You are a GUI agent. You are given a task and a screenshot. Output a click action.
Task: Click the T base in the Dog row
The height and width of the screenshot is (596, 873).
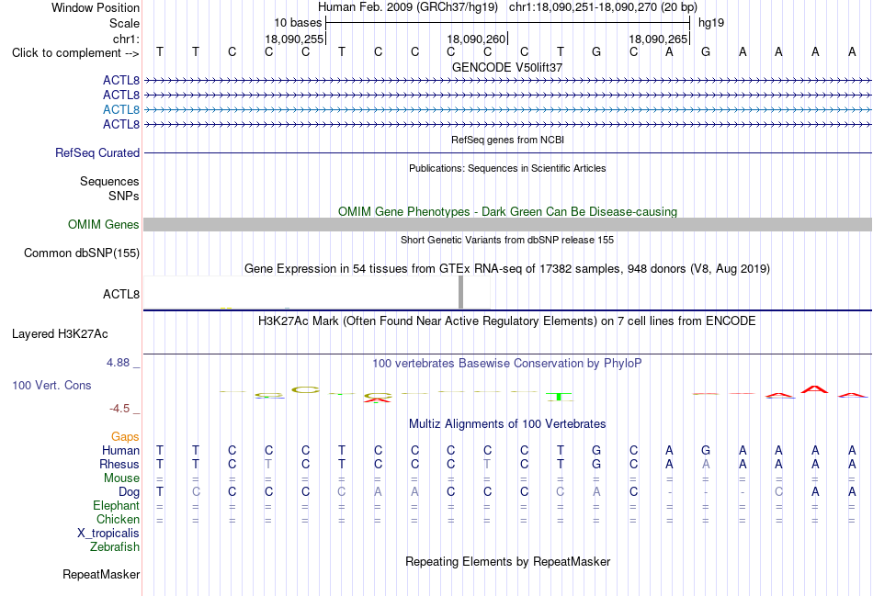[160, 492]
